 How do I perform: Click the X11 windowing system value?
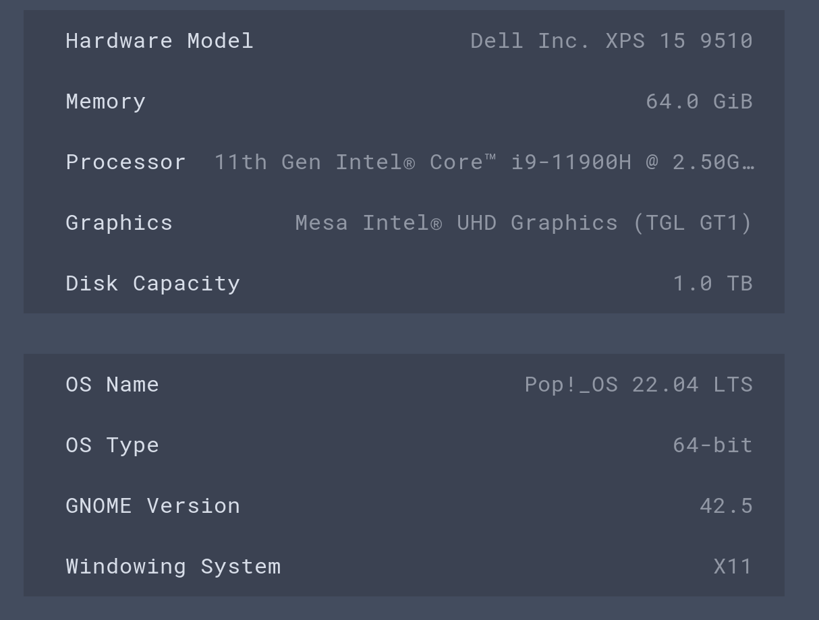pos(732,566)
